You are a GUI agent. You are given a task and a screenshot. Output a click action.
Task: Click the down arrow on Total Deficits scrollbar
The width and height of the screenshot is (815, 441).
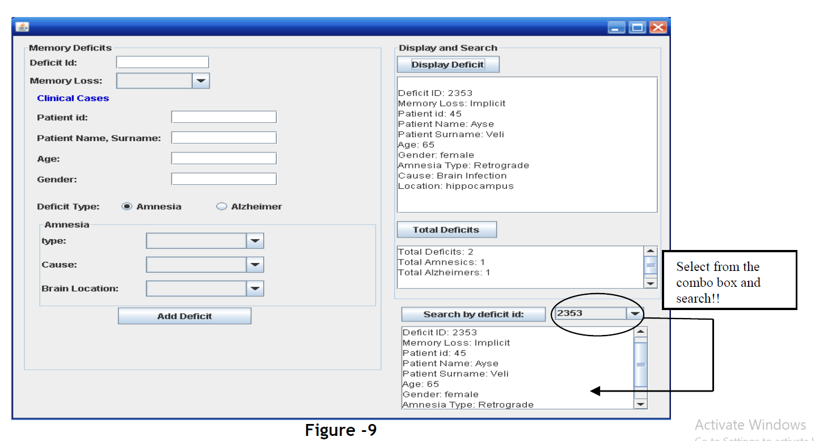point(650,283)
